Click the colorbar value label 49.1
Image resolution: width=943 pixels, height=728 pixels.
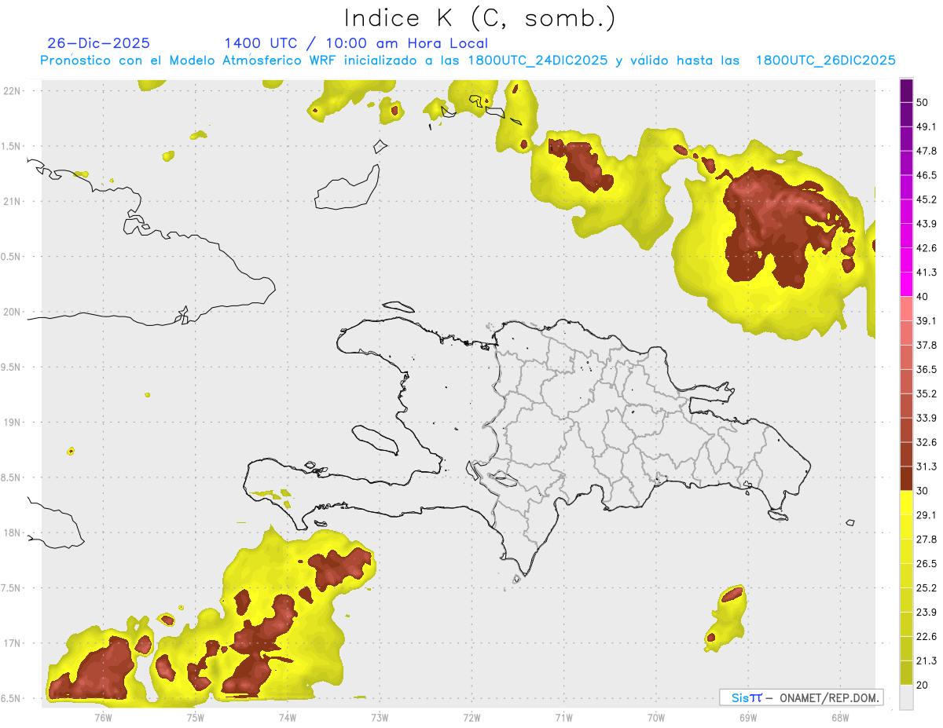[926, 127]
